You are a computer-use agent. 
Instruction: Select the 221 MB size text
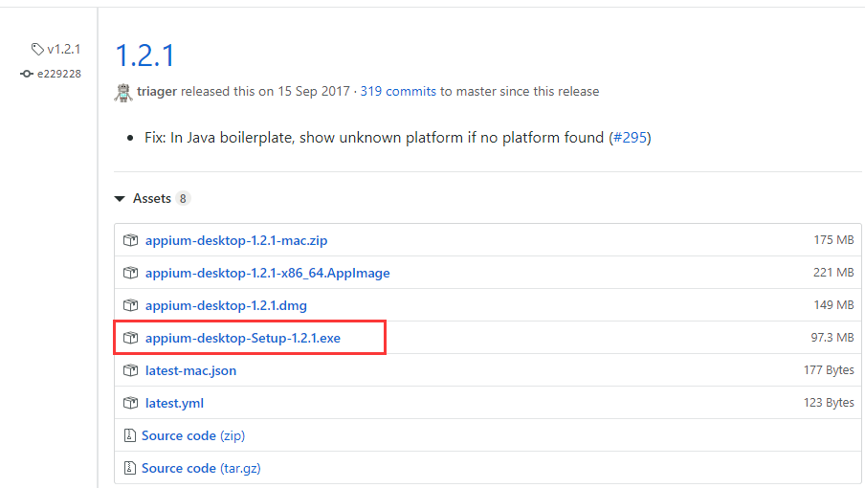click(x=833, y=273)
